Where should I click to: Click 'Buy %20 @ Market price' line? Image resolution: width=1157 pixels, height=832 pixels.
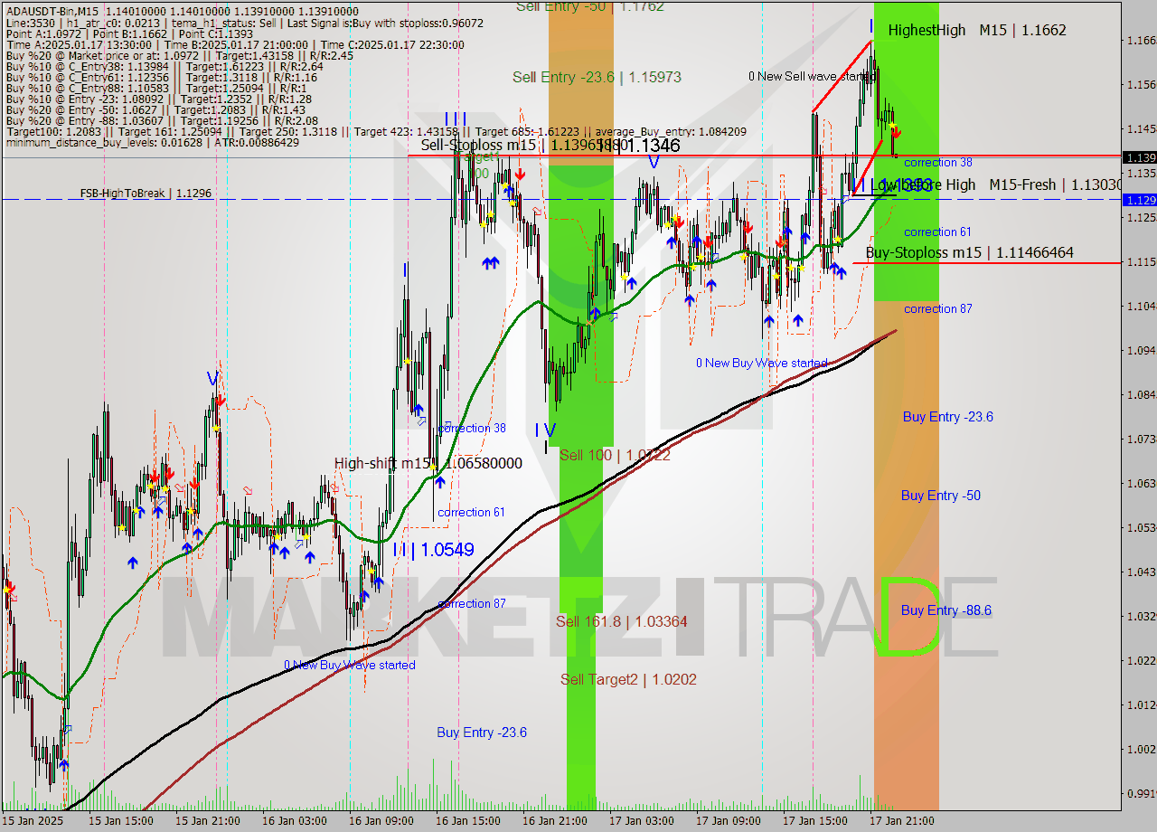(x=179, y=56)
